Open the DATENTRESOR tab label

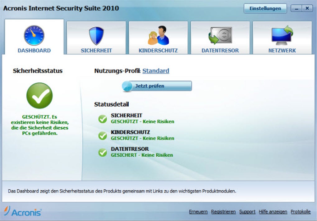[x=220, y=51]
